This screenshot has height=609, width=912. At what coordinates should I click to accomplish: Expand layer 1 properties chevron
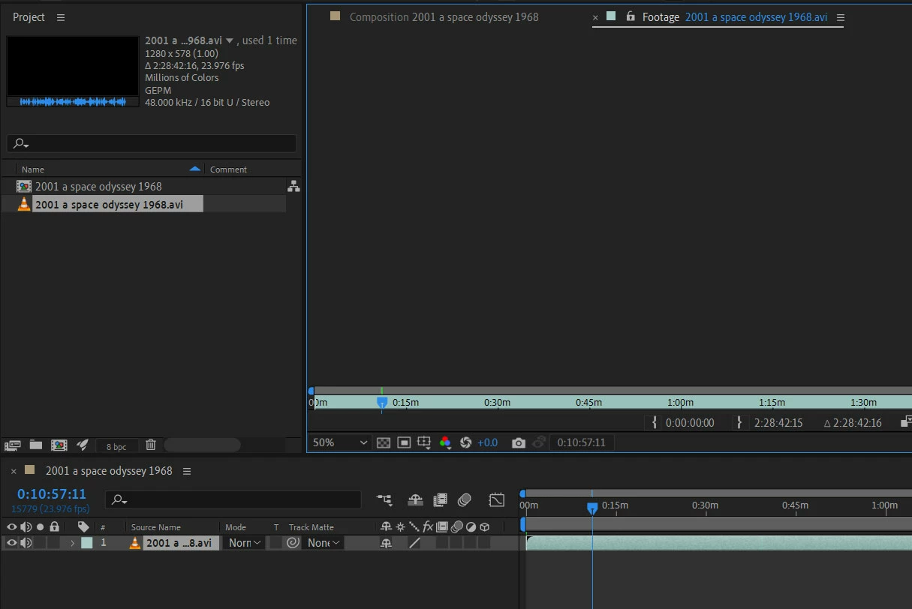73,543
